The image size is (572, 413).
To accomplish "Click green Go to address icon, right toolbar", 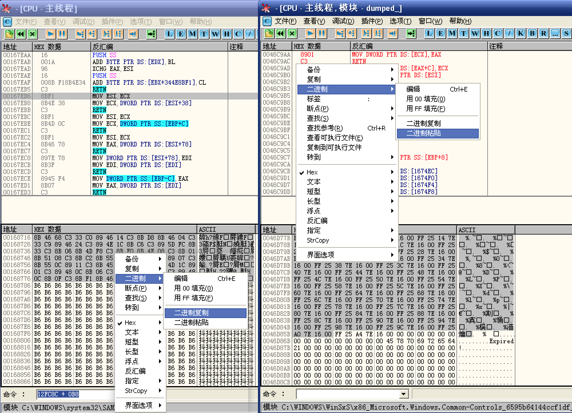I will coord(411,33).
